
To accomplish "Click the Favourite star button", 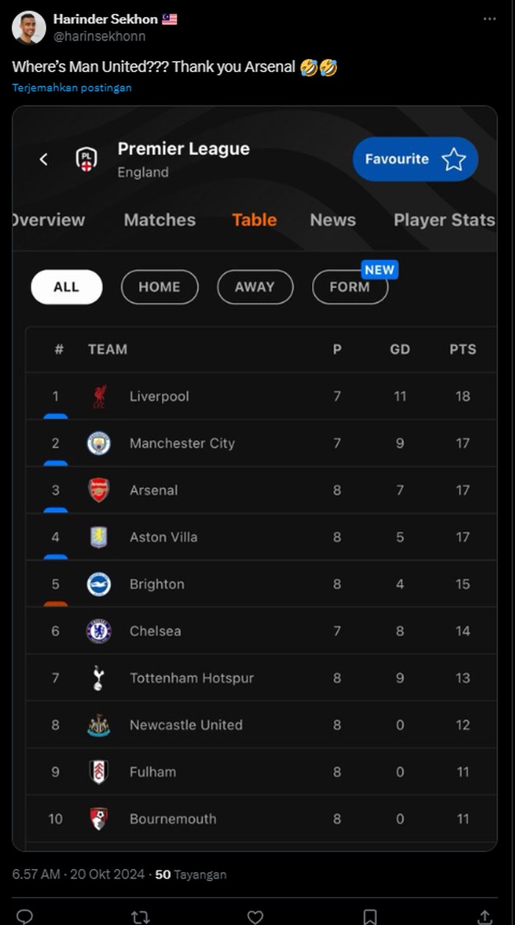I will 415,159.
